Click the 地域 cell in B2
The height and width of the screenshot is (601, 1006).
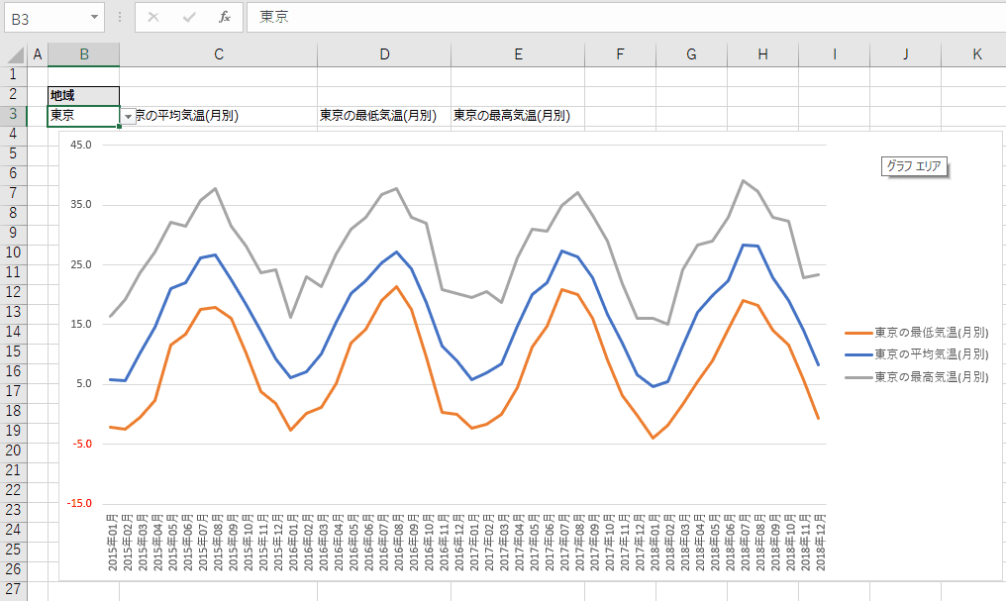click(83, 95)
